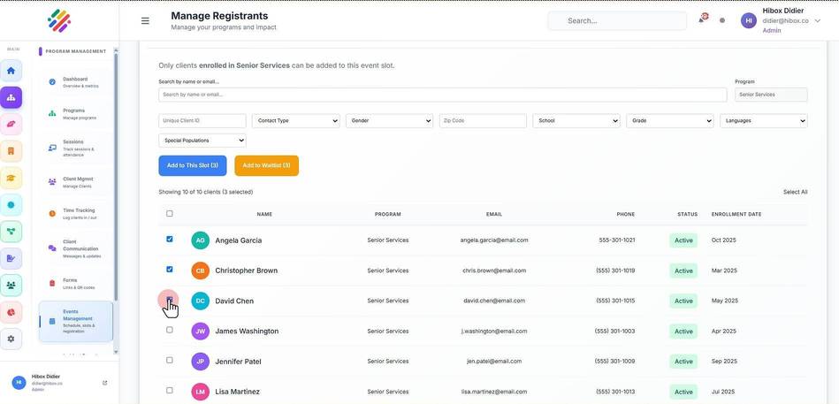Click Add to Waitlist (3) button
Screen dimensions: 839x404
coord(266,166)
